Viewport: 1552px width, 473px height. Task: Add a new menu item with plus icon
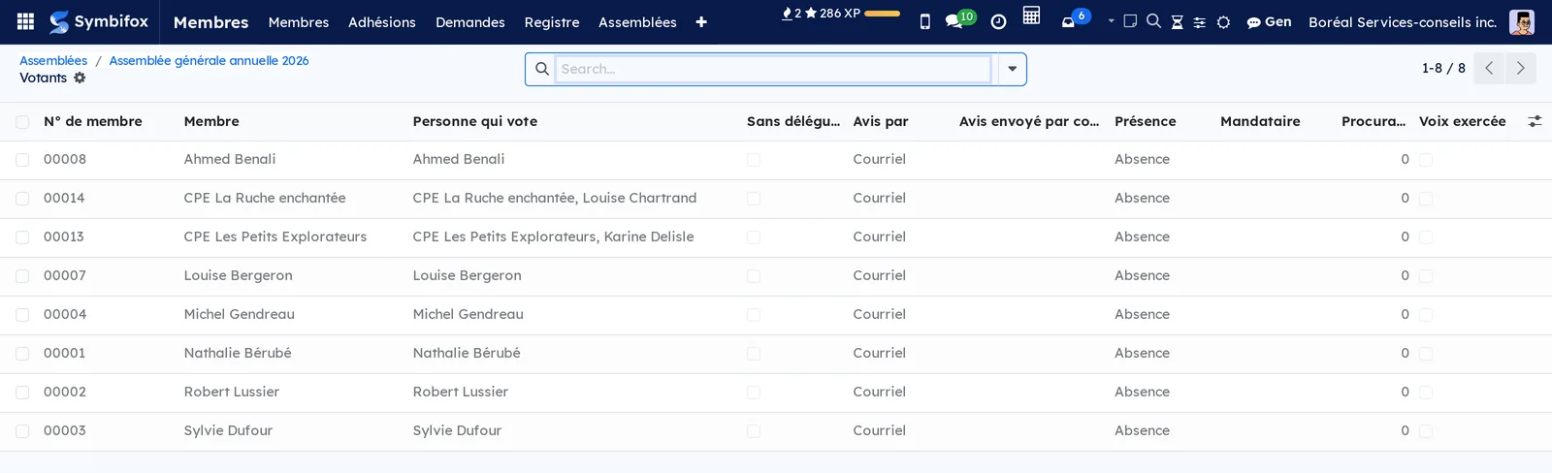701,22
